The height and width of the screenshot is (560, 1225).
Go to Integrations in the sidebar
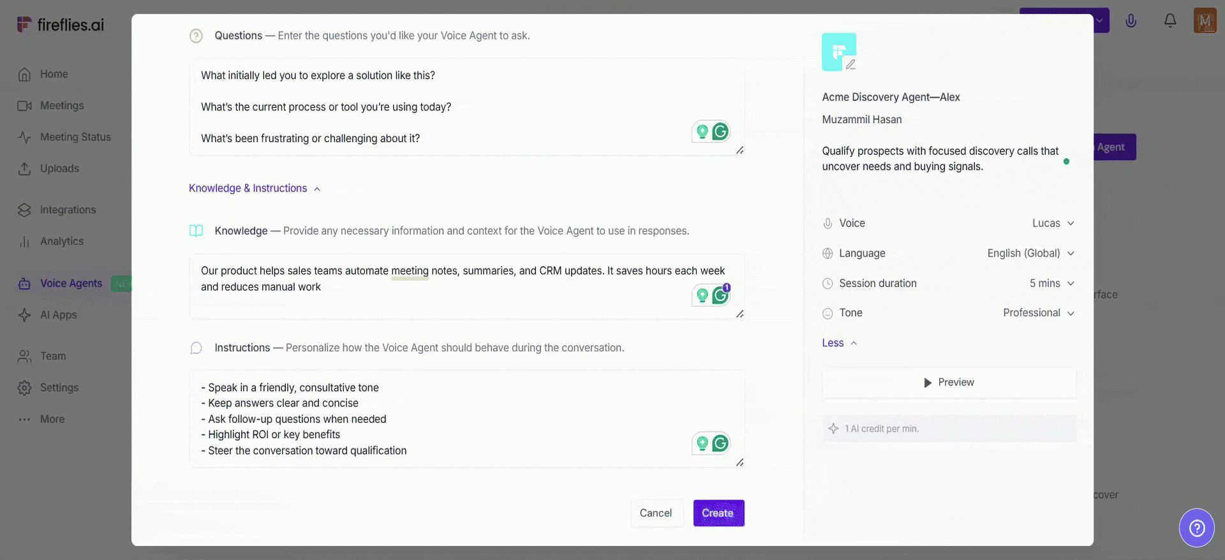(68, 210)
